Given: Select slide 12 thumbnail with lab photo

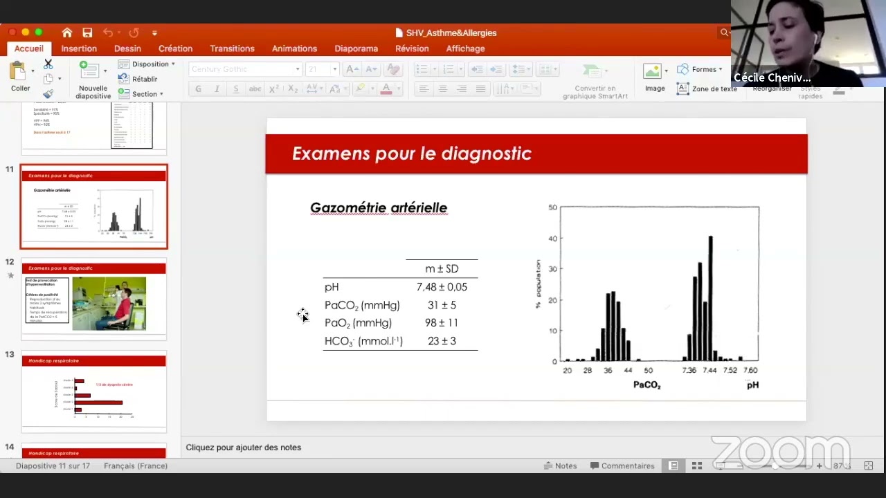Looking at the screenshot, I should [x=94, y=299].
